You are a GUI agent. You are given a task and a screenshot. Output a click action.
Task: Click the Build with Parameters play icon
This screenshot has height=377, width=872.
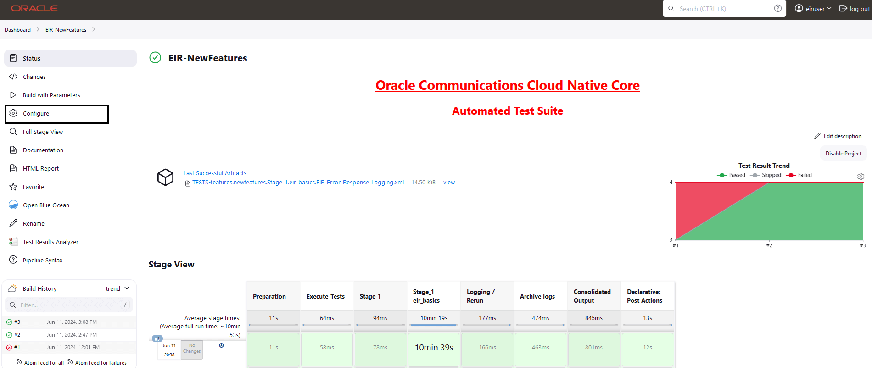coord(13,95)
